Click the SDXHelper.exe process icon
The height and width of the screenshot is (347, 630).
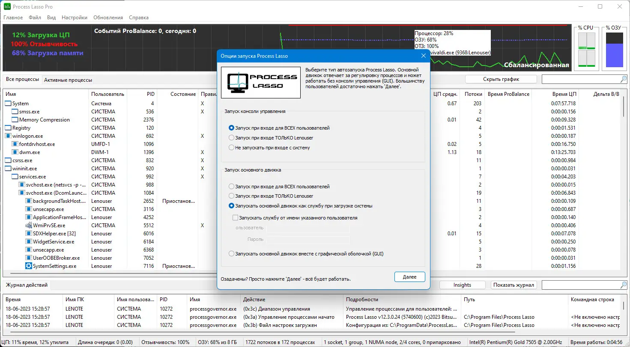[x=29, y=234]
